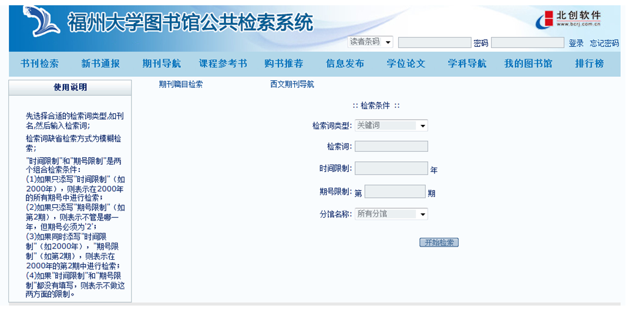Click the 时间限制 year input field
The image size is (629, 312).
pyautogui.click(x=391, y=168)
